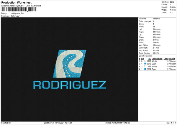Click the stitch count '2539' in stop sequence
Viewport: 177px width, 125px height.
[149, 69]
